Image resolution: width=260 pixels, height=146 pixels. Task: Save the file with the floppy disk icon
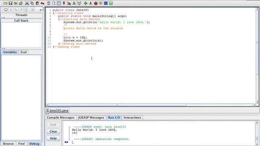pos(11,3)
